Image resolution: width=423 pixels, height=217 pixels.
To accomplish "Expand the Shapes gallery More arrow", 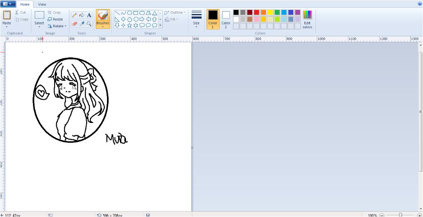I will (160, 25).
